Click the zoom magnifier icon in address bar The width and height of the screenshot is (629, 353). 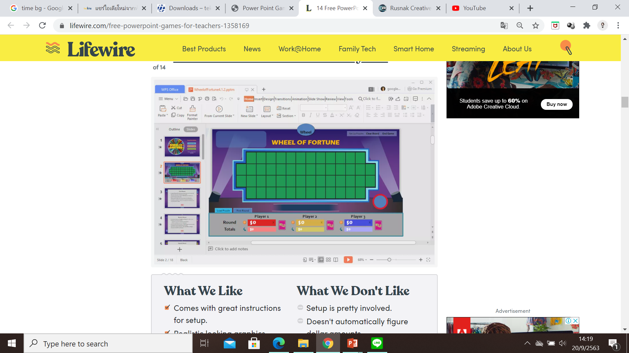[x=520, y=25]
